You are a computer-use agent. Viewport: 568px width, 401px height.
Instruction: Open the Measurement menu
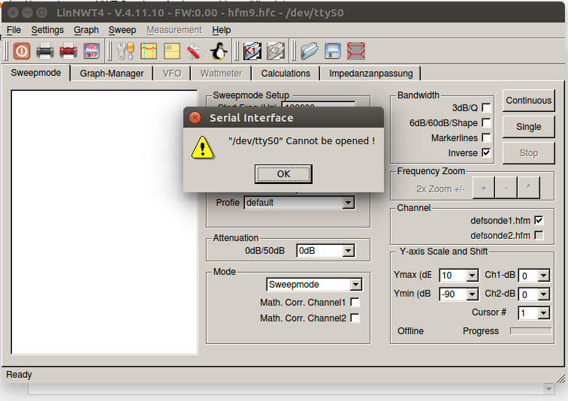pyautogui.click(x=174, y=30)
